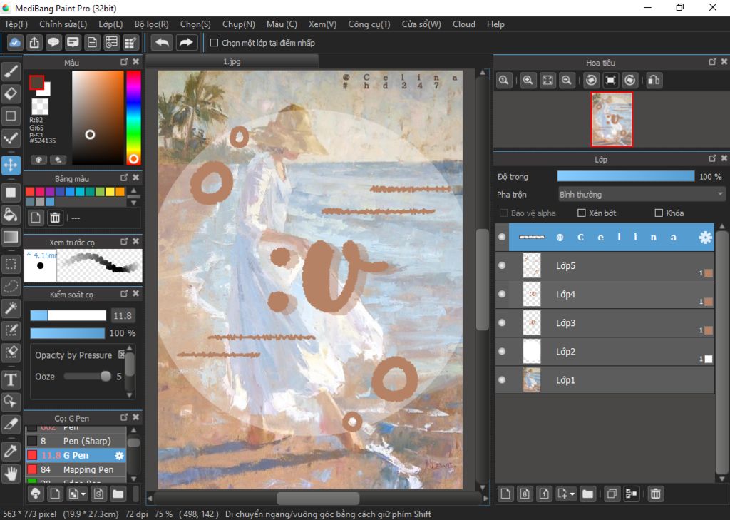This screenshot has width=730, height=520.
Task: Click the Redo arrow button
Action: pyautogui.click(x=186, y=43)
